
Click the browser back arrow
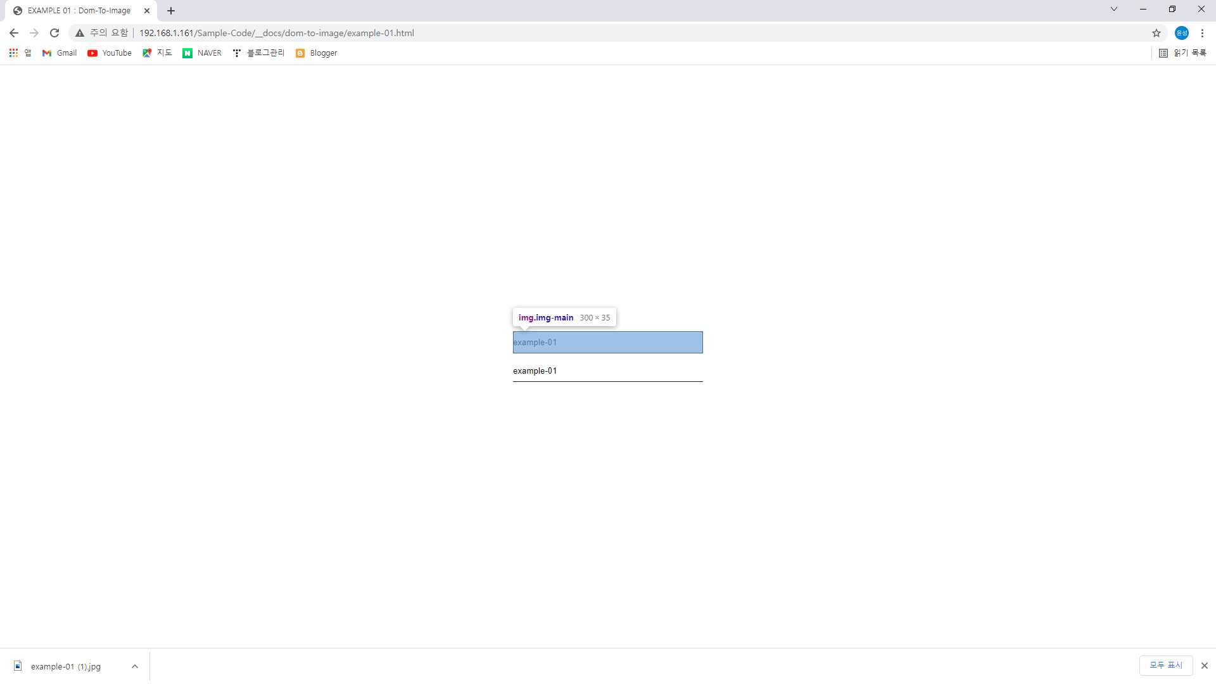pyautogui.click(x=14, y=33)
